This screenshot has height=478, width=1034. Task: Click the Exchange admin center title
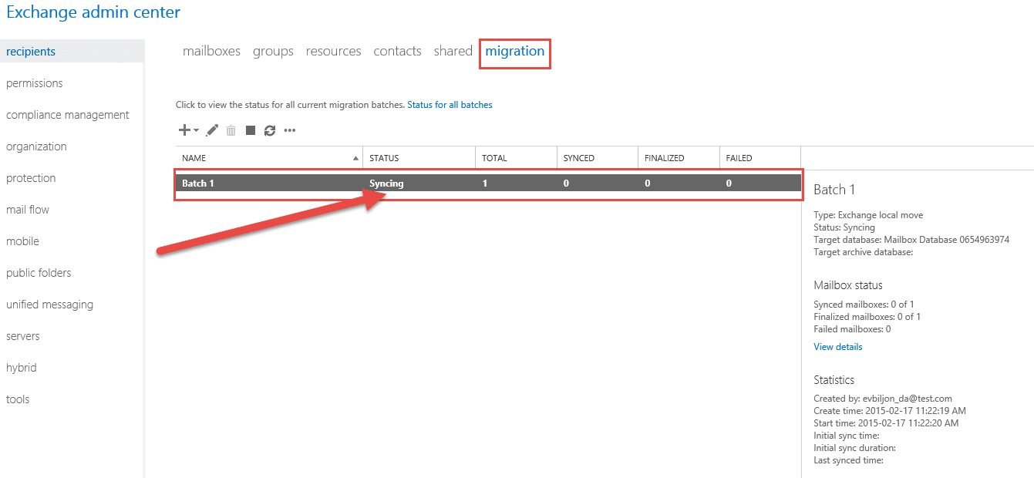point(93,12)
